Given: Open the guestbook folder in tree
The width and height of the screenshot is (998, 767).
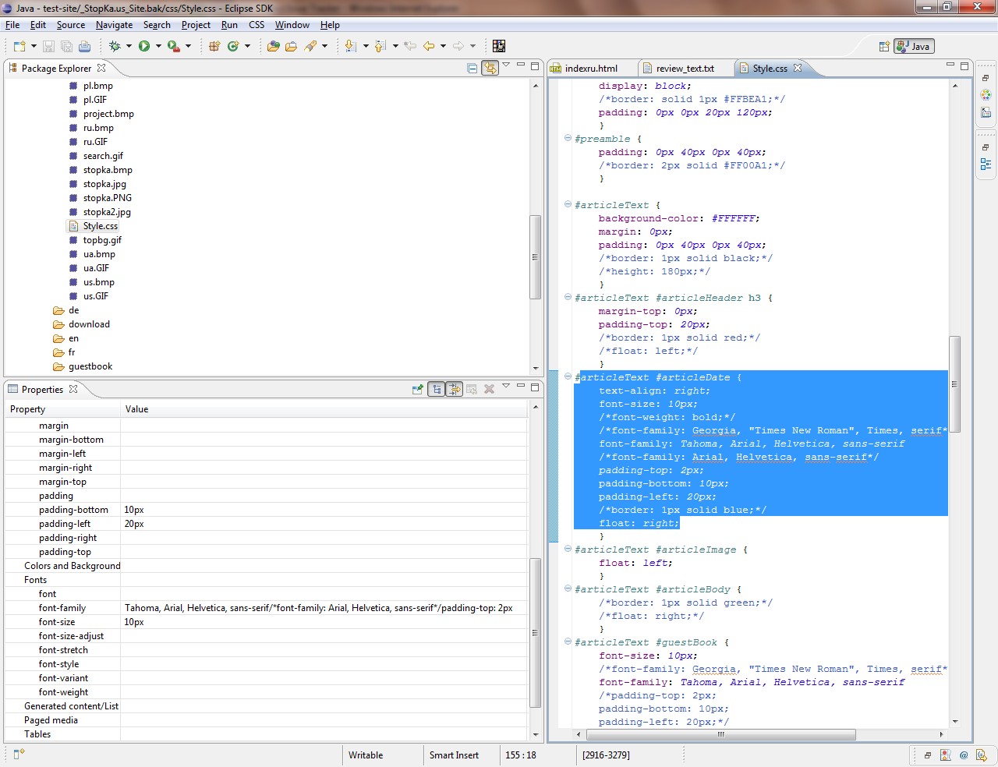Looking at the screenshot, I should click(x=90, y=366).
